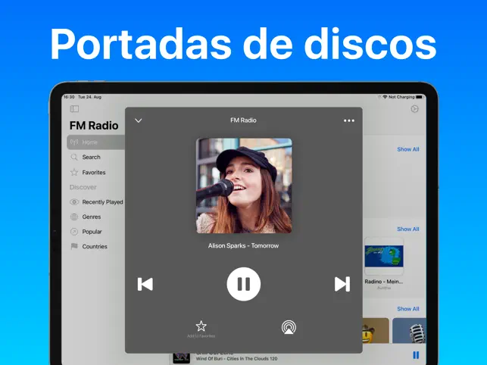Click the Genres globe icon
Image resolution: width=487 pixels, height=365 pixels.
click(x=74, y=217)
